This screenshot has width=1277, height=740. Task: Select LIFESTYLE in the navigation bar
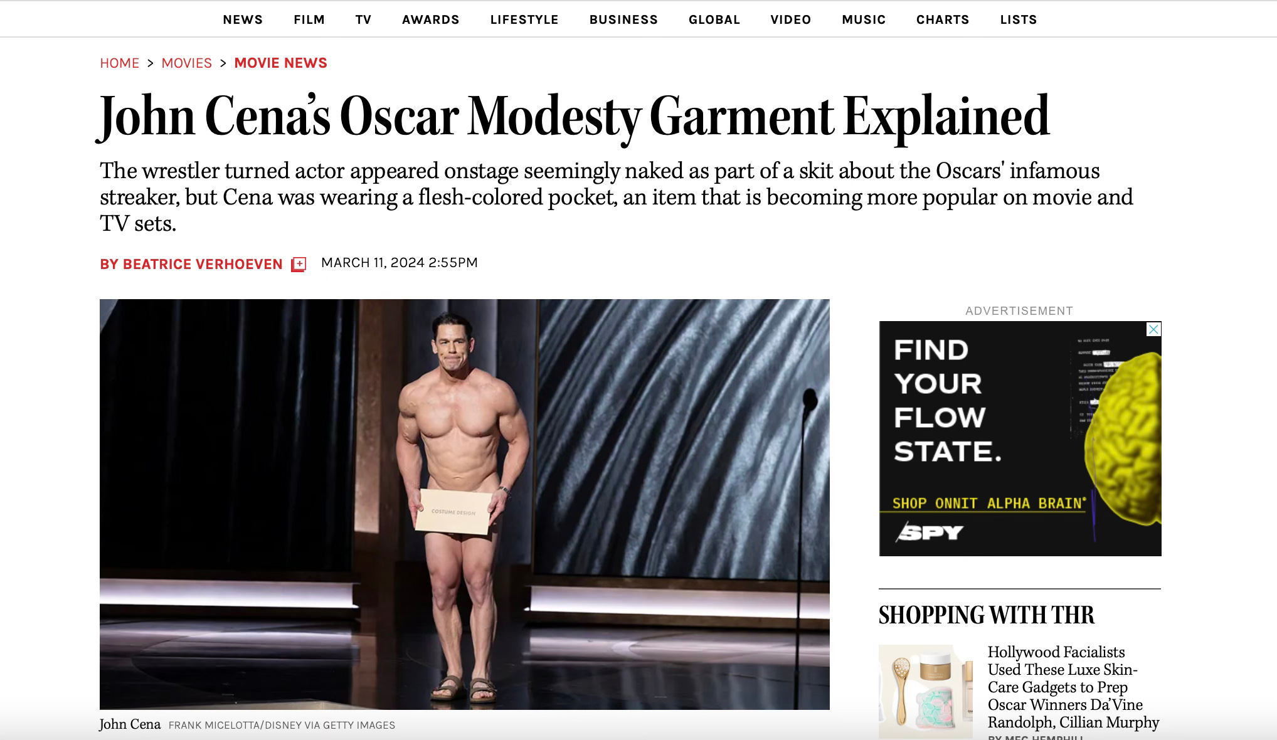coord(524,19)
